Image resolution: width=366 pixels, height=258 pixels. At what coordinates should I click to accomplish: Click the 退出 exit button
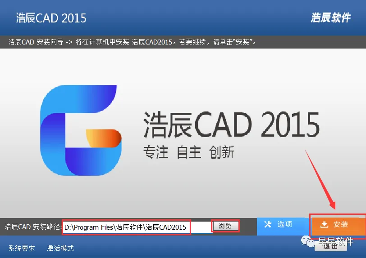330,246
